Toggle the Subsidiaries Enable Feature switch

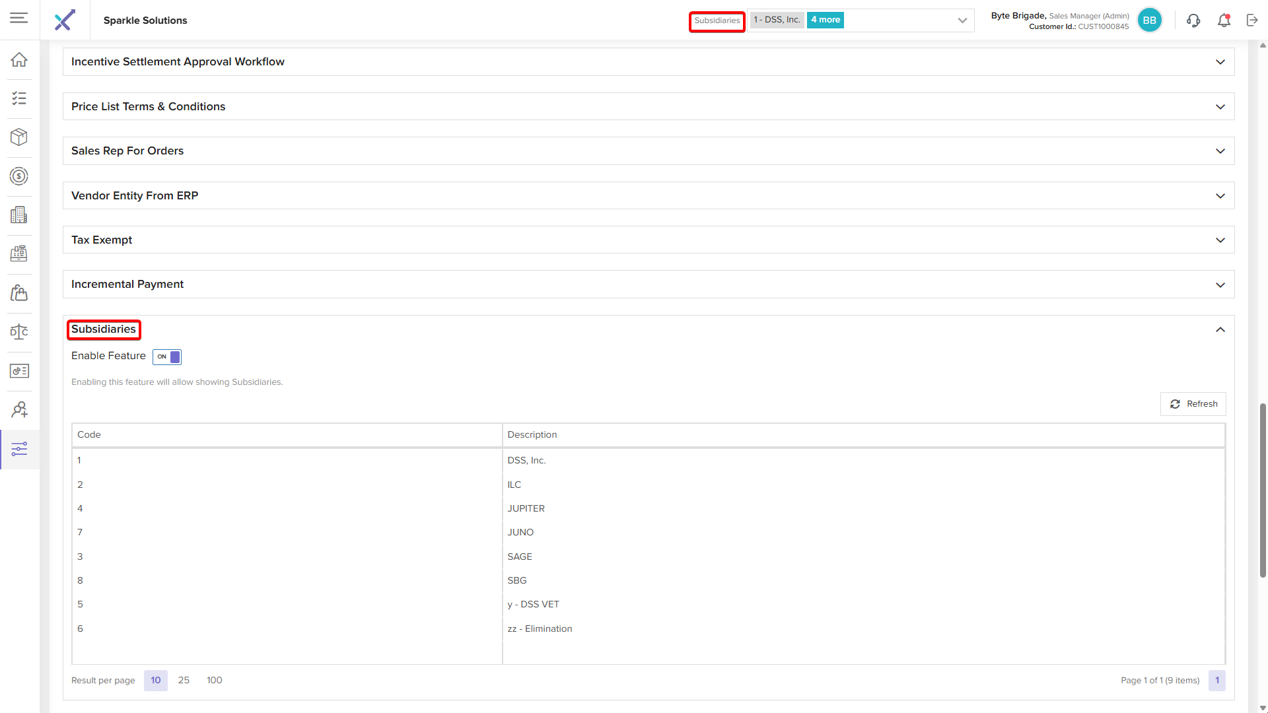[167, 356]
